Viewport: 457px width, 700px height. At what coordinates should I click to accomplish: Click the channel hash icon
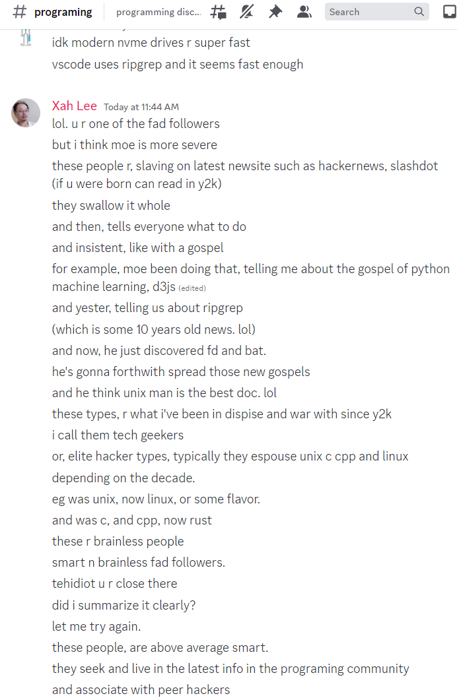20,12
